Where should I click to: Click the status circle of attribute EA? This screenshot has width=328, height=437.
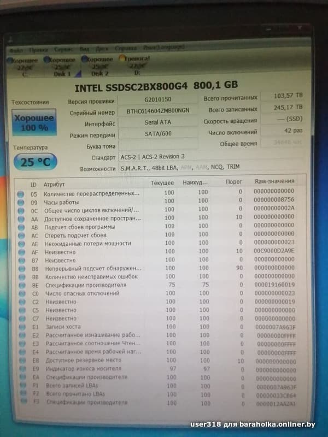[x=24, y=377]
